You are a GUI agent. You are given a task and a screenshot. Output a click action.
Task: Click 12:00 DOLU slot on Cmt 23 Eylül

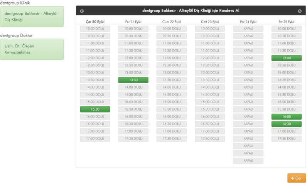(x=210, y=58)
